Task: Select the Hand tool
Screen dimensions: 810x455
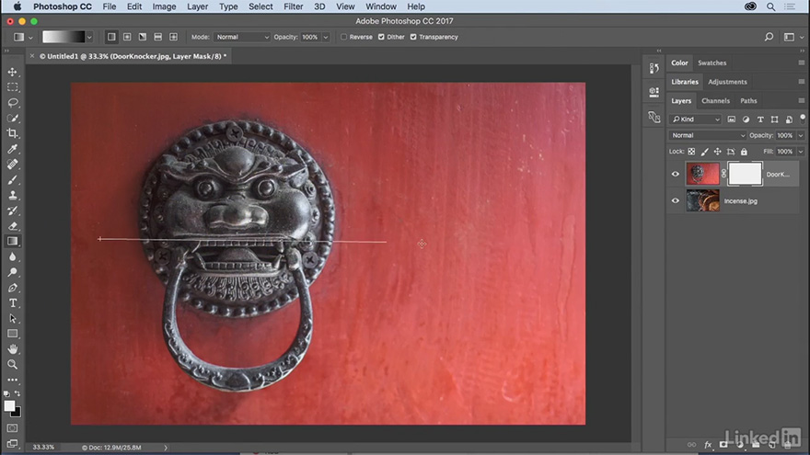Action: click(x=12, y=349)
